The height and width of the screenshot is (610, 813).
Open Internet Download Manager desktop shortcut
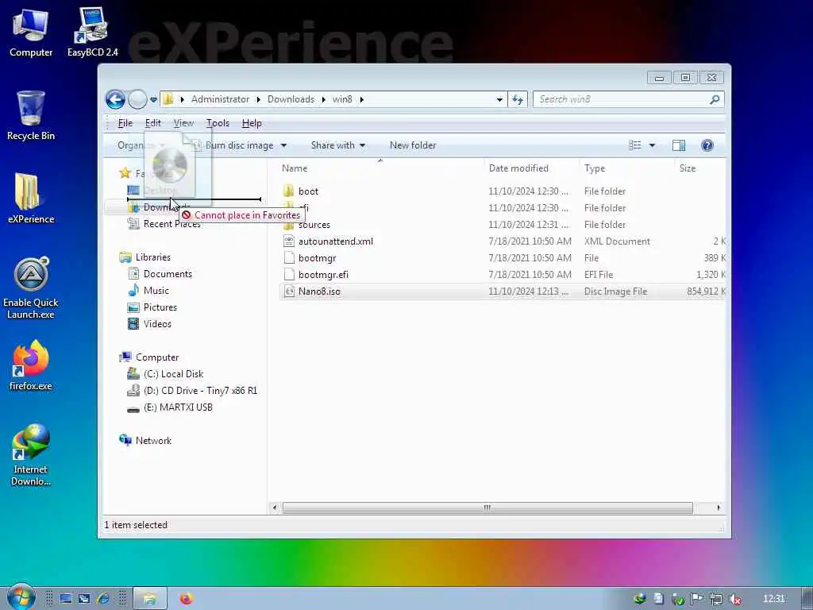point(31,455)
